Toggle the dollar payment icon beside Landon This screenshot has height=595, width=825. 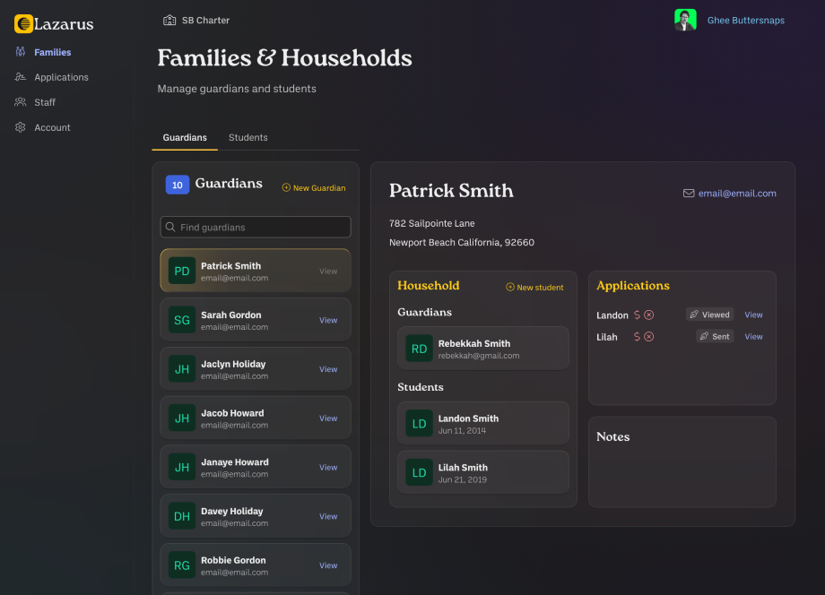(x=637, y=315)
